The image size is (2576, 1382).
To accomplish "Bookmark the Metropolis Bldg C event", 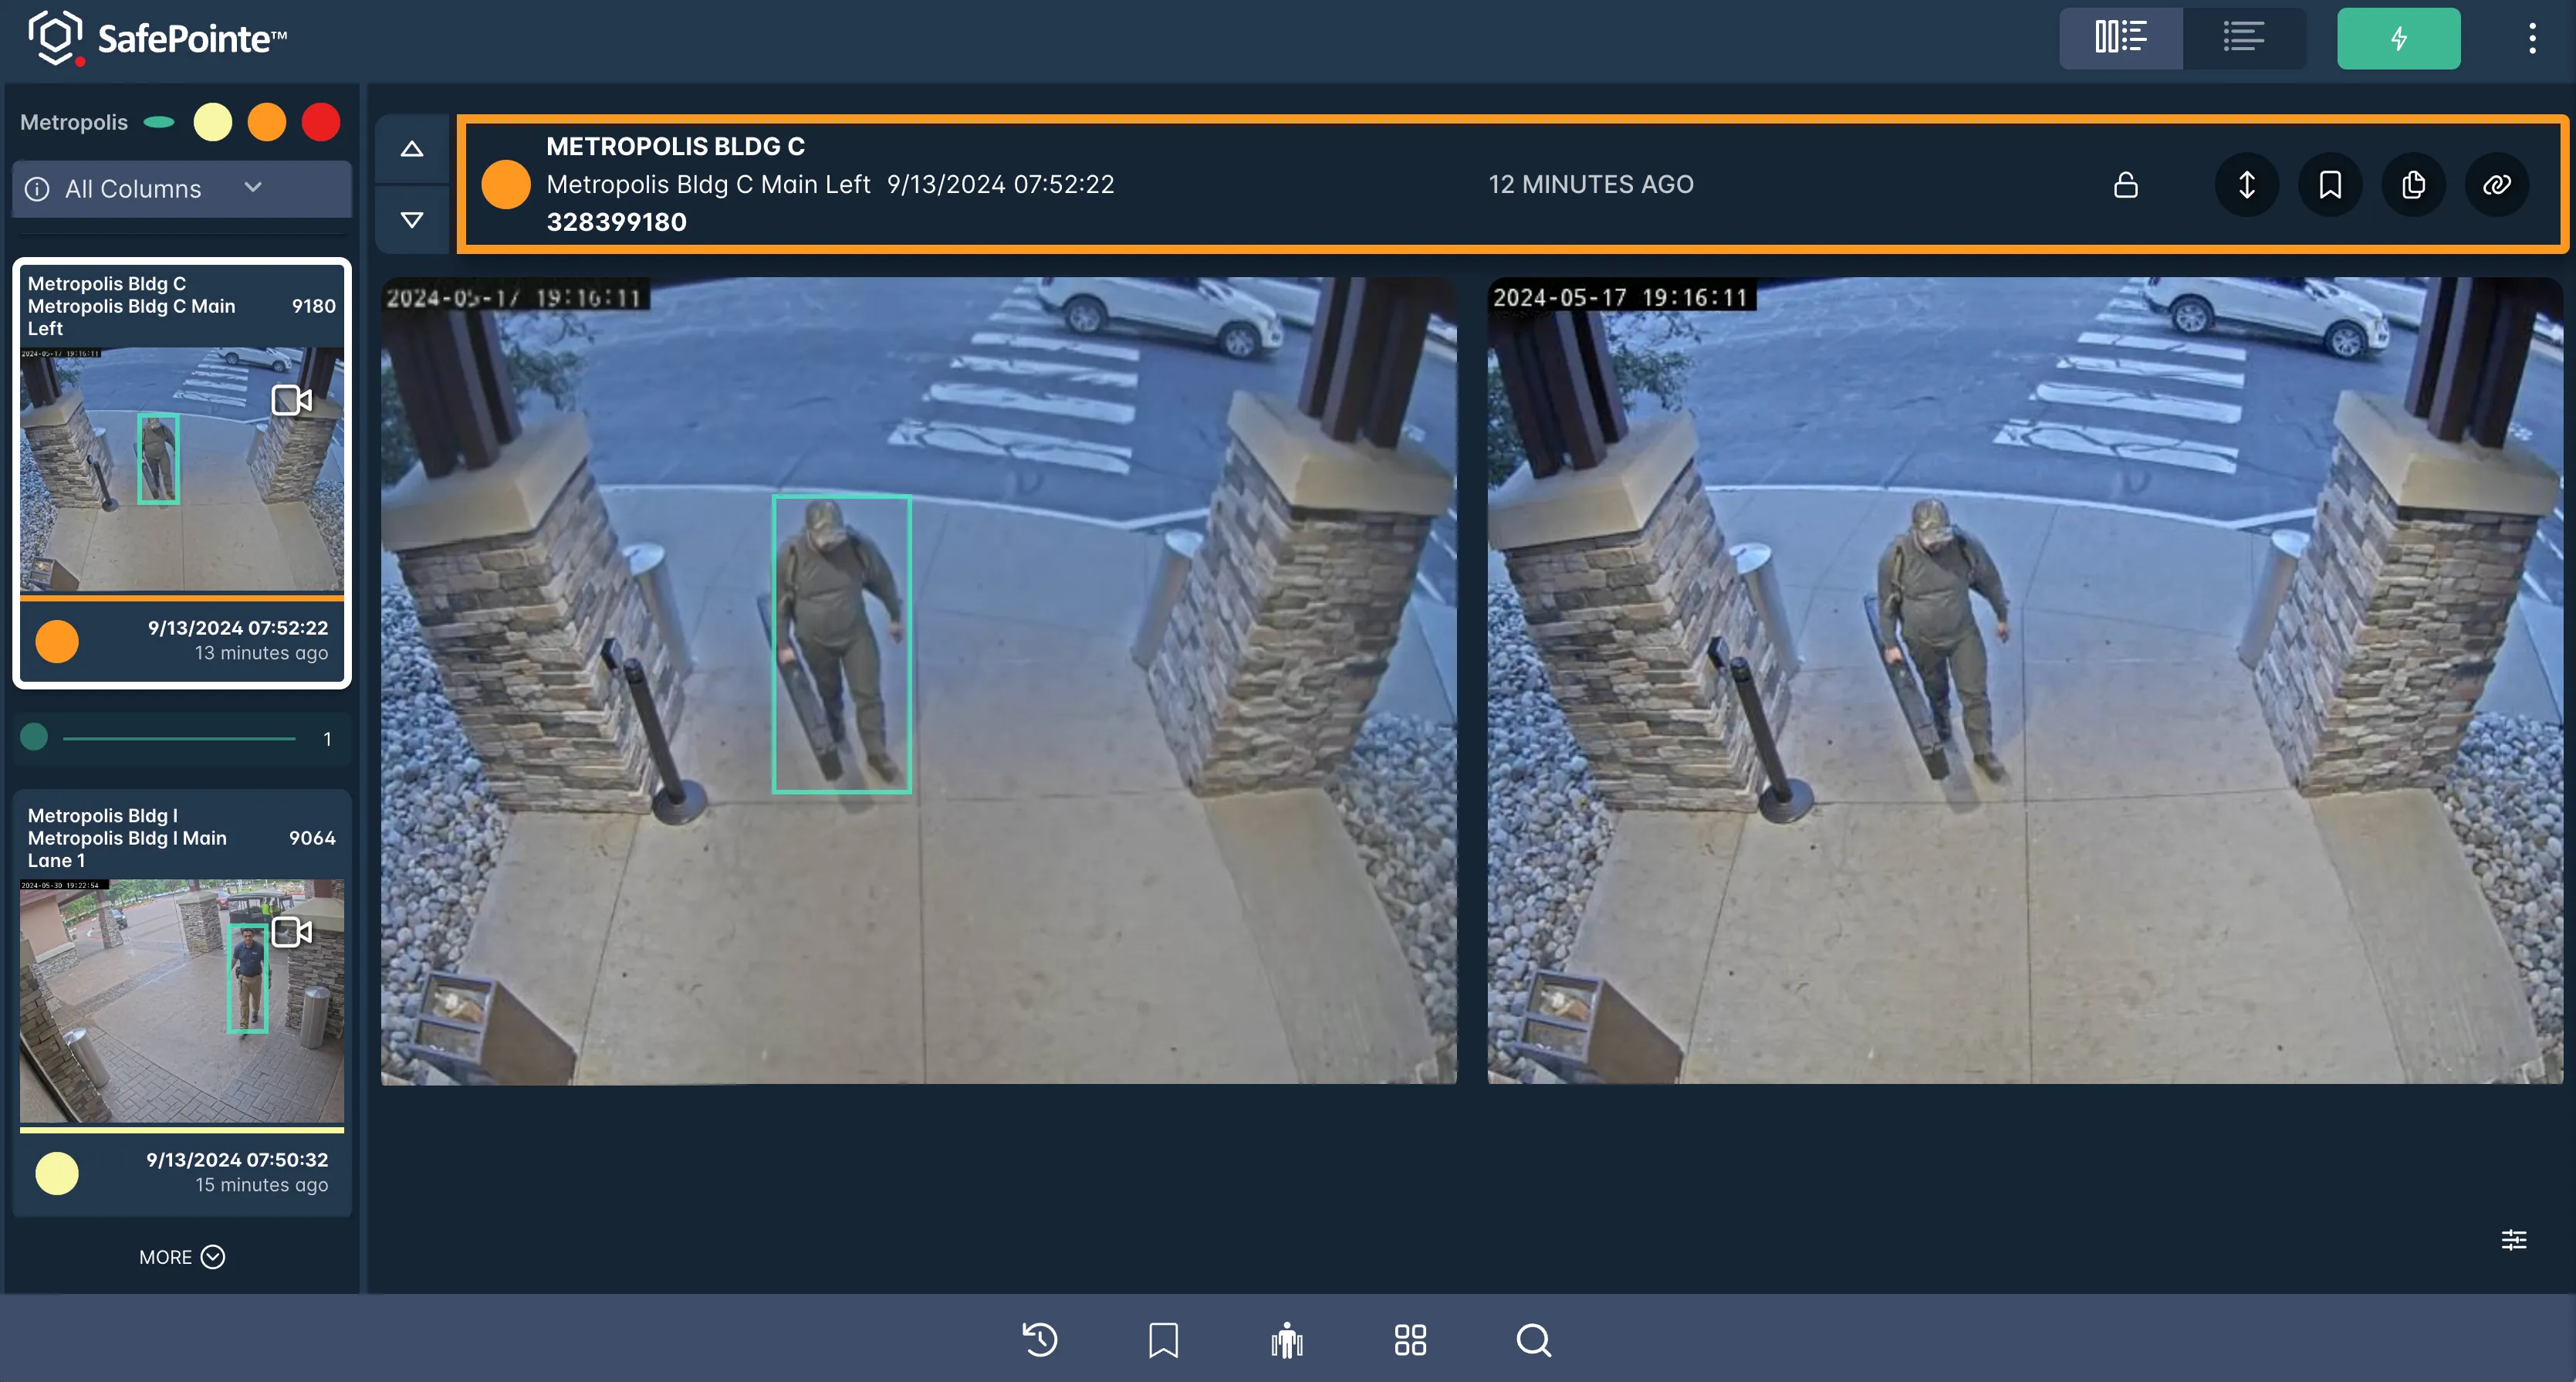I will pyautogui.click(x=2330, y=184).
